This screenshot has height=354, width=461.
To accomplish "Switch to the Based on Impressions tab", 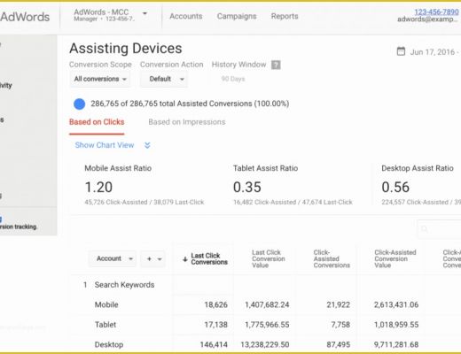I will [187, 122].
